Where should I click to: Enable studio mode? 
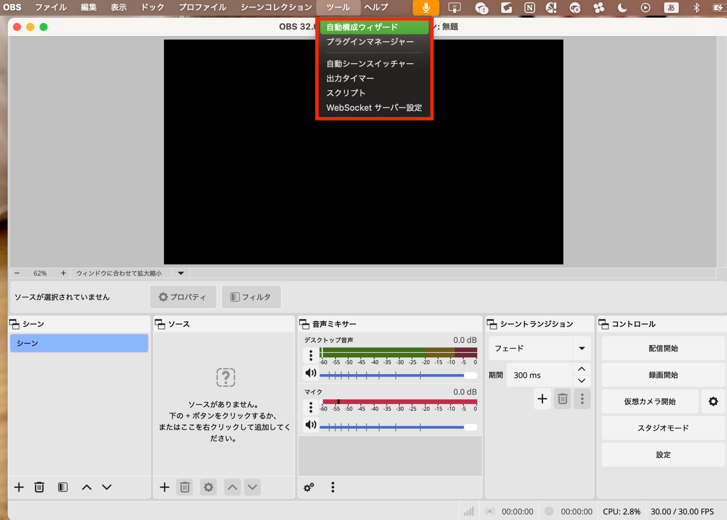point(662,428)
